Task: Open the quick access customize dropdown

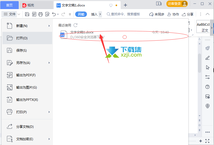Action: (x=70, y=14)
